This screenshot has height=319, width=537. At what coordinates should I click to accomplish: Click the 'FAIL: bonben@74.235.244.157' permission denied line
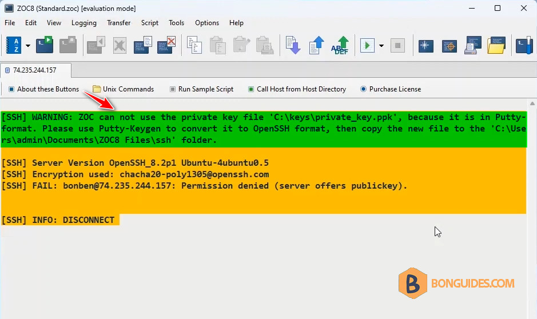[x=205, y=186]
